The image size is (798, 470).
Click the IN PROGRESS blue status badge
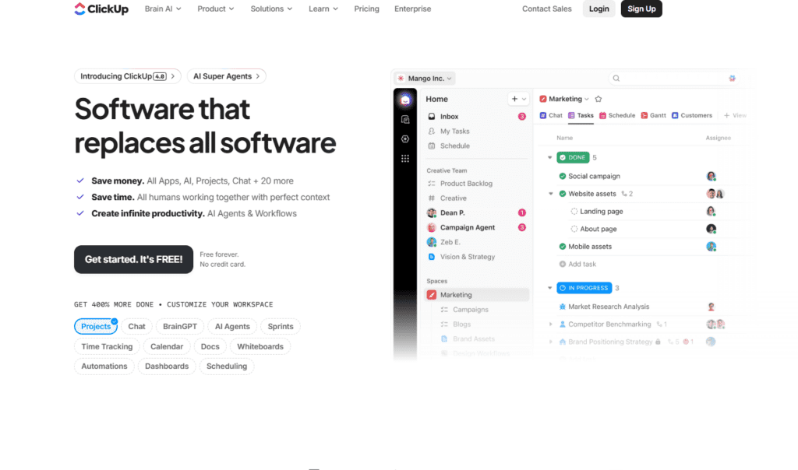click(x=584, y=288)
